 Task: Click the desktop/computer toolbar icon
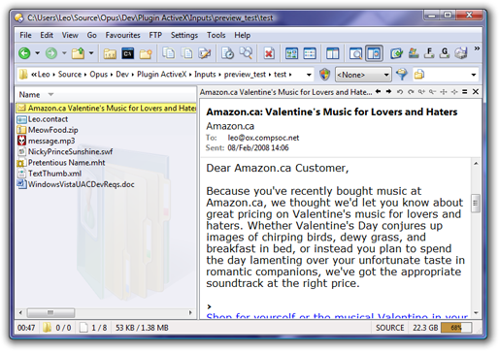414,53
